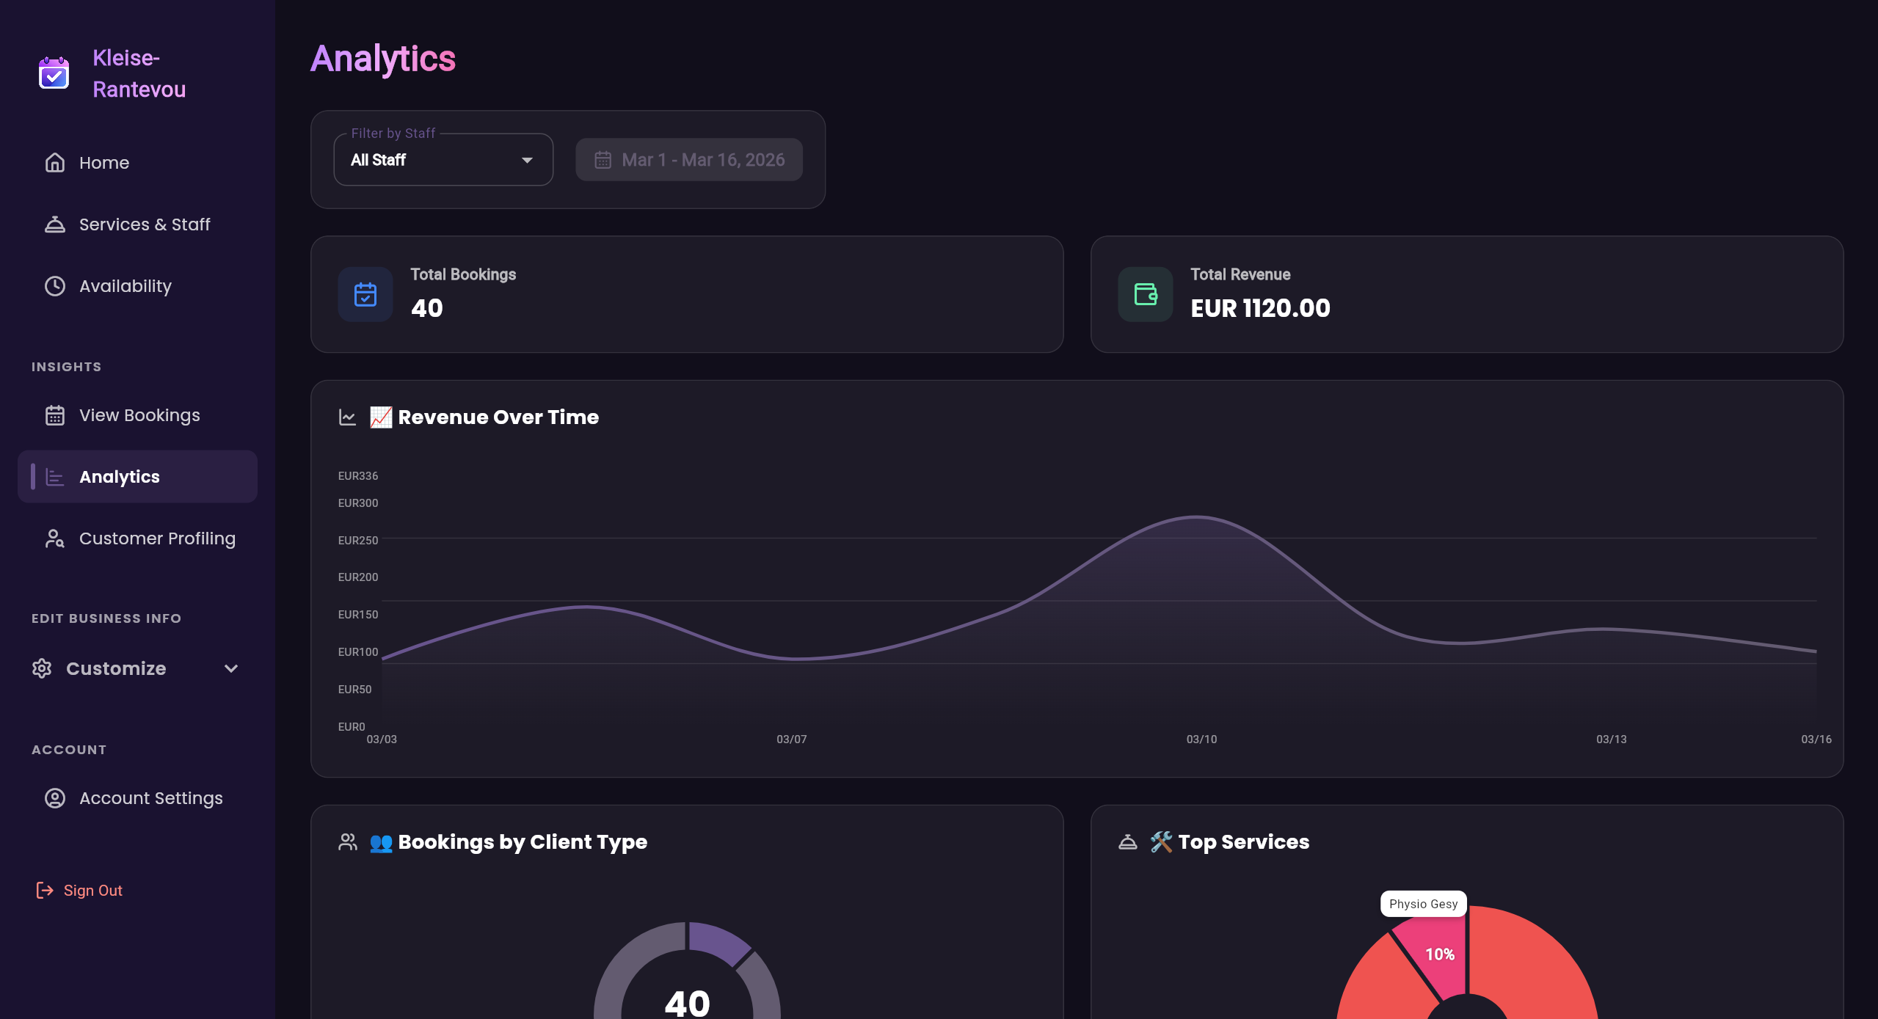Screen dimensions: 1878x1019
Task: Click the Customize gear icon
Action: click(42, 668)
